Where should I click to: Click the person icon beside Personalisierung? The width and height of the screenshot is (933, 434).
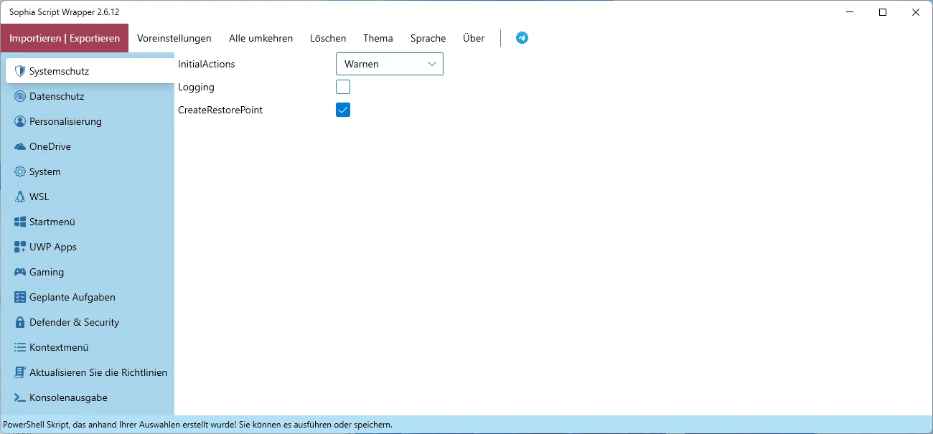pos(20,121)
